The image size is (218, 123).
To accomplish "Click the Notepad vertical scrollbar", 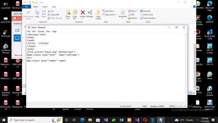I will click(186, 67).
